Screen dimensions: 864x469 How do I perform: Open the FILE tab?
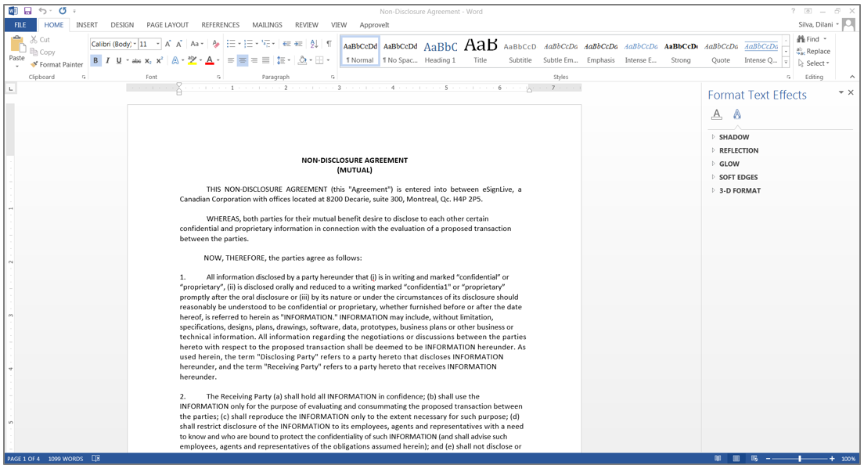20,25
